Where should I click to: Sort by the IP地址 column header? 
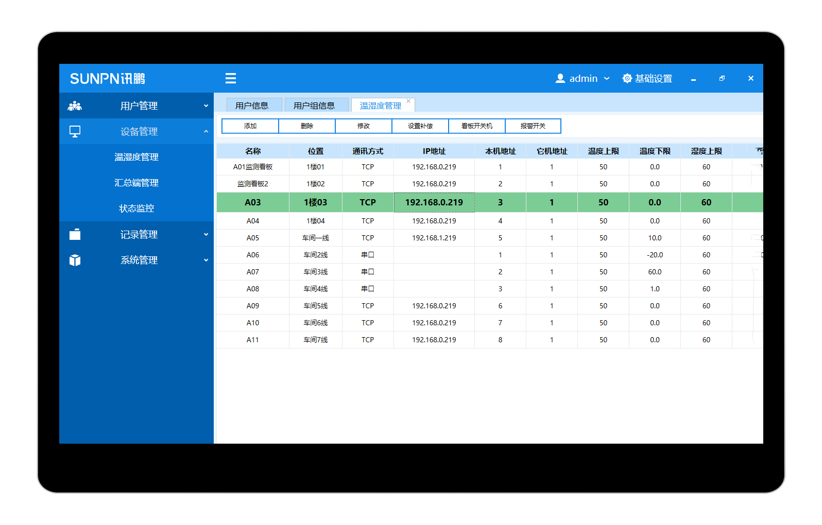pos(434,151)
